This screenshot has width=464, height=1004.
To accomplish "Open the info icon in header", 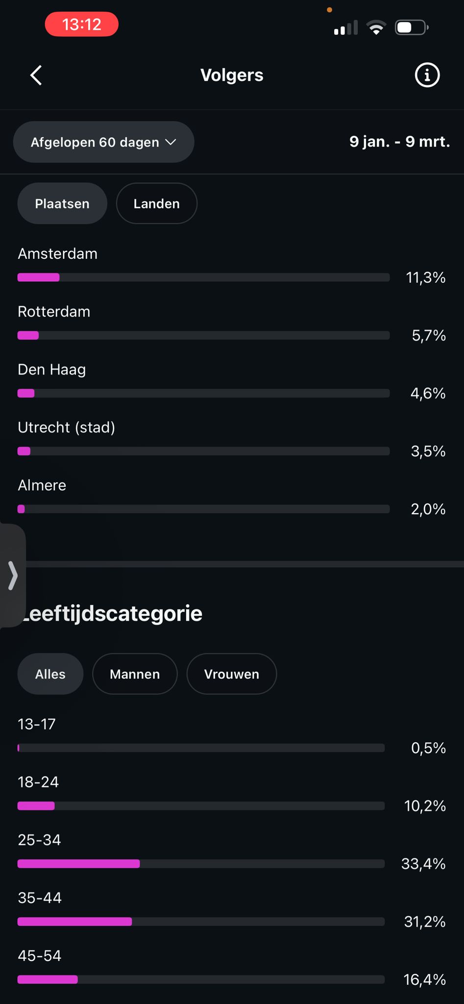I will pyautogui.click(x=427, y=75).
